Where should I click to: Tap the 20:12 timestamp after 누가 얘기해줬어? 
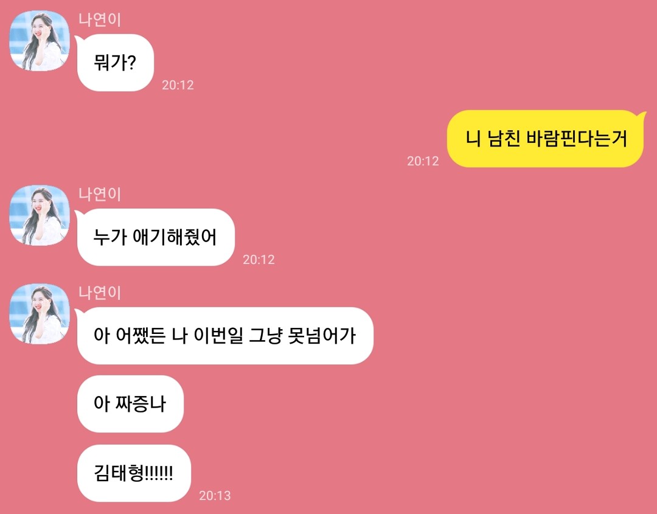pos(259,259)
